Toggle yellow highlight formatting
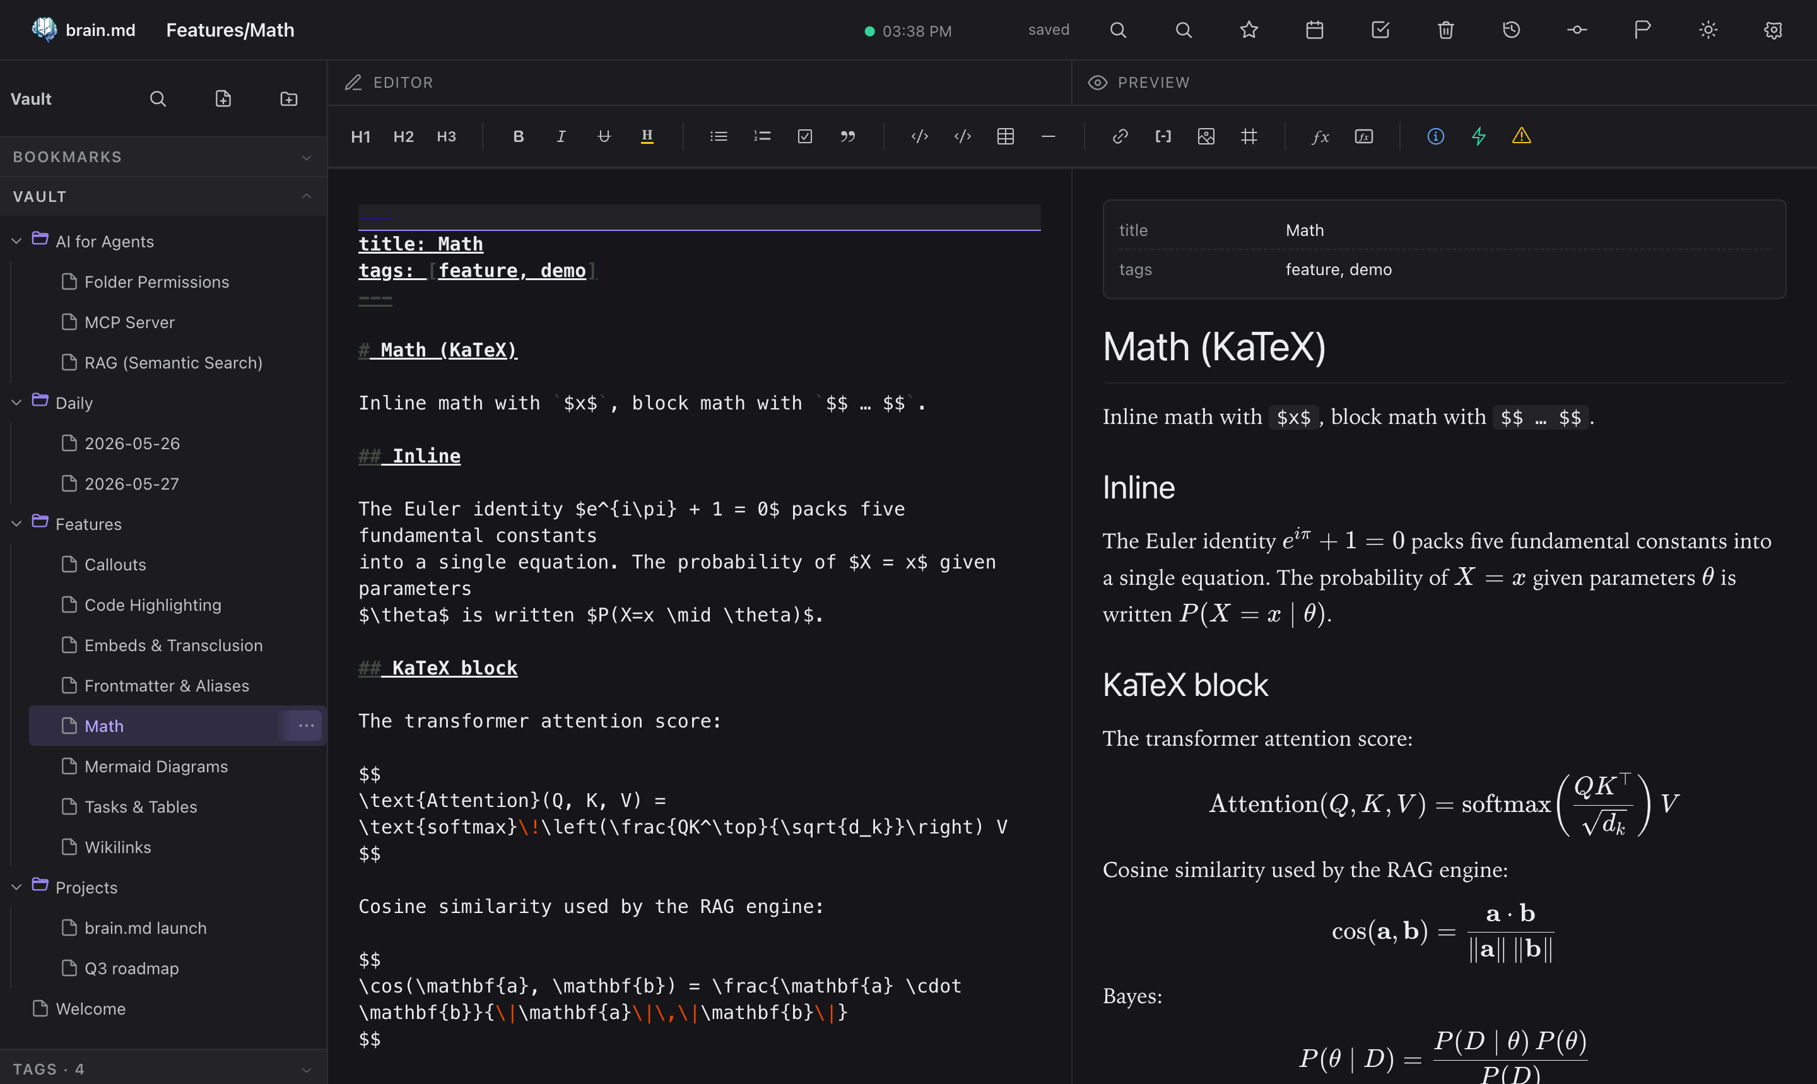Image resolution: width=1817 pixels, height=1084 pixels. 647,136
